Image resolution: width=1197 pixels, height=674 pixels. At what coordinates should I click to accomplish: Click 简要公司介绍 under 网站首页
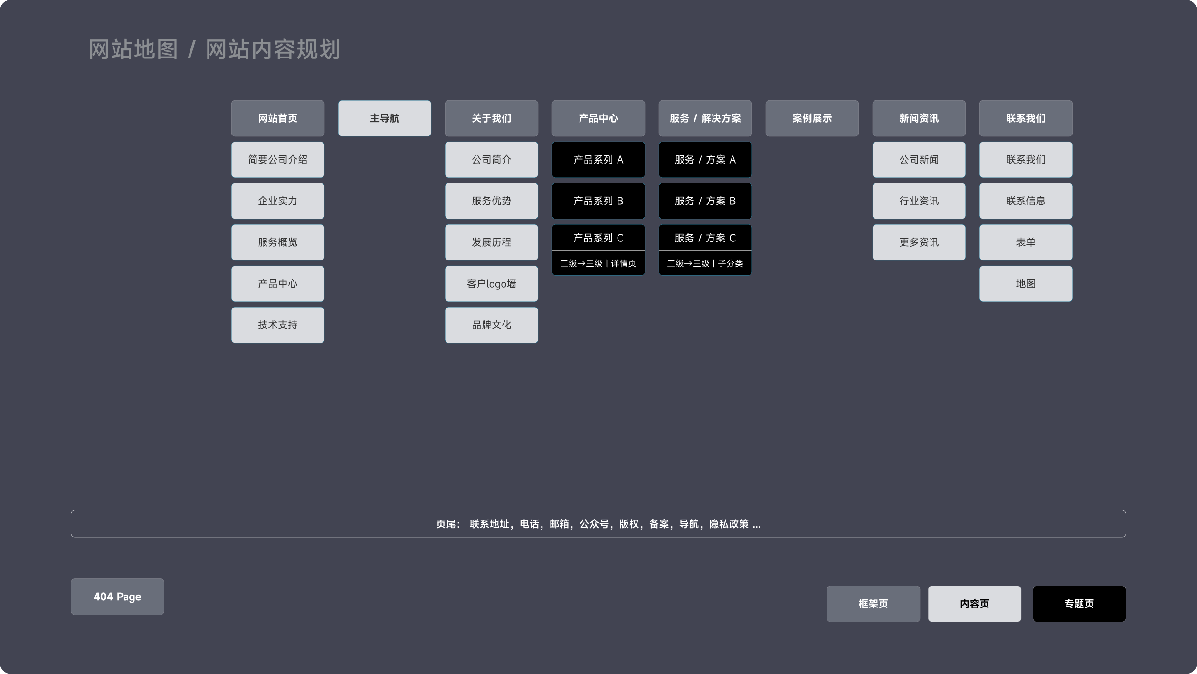click(x=277, y=159)
